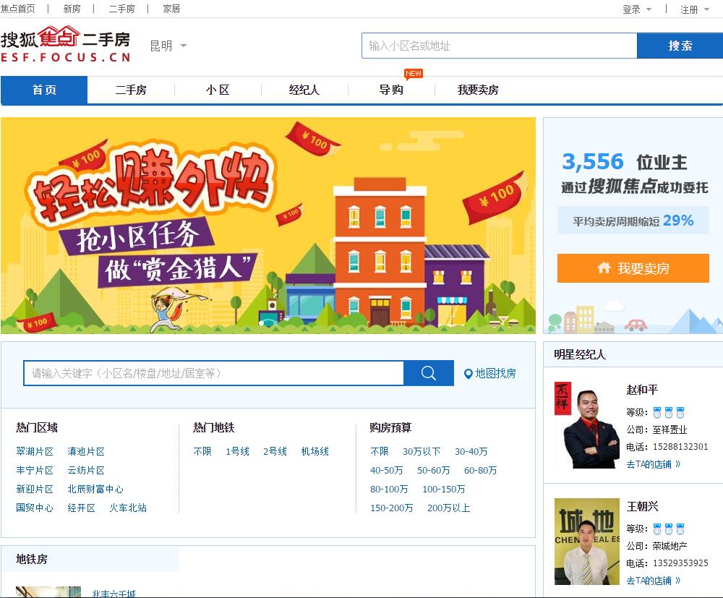Select the 滇池片区 hot area
The height and width of the screenshot is (598, 723).
click(x=86, y=451)
